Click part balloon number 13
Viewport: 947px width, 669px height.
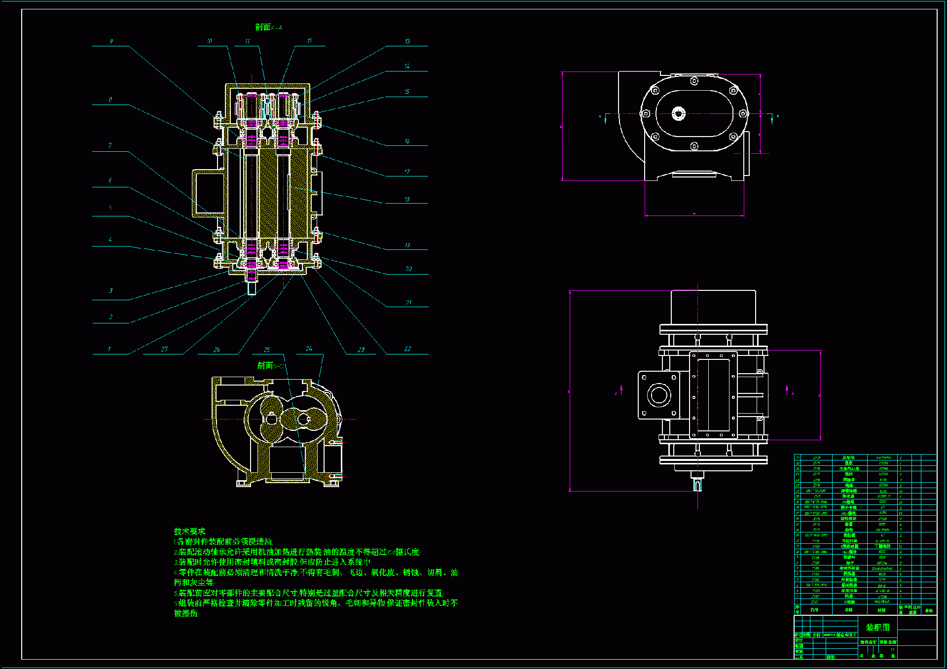(x=407, y=41)
